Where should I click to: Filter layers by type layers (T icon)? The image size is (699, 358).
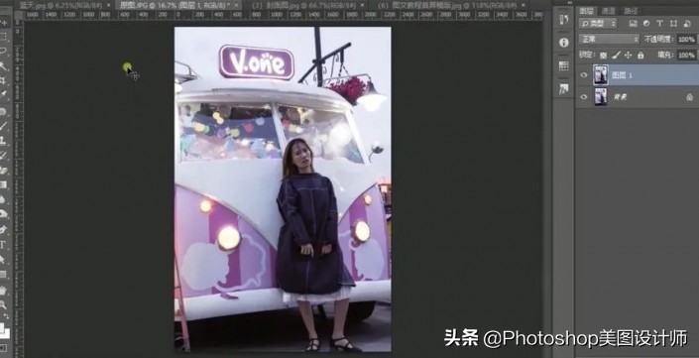click(x=659, y=24)
